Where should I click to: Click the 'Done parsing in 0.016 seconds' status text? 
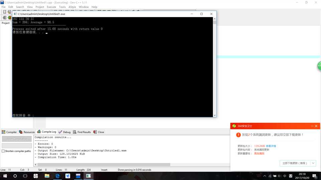134,170
